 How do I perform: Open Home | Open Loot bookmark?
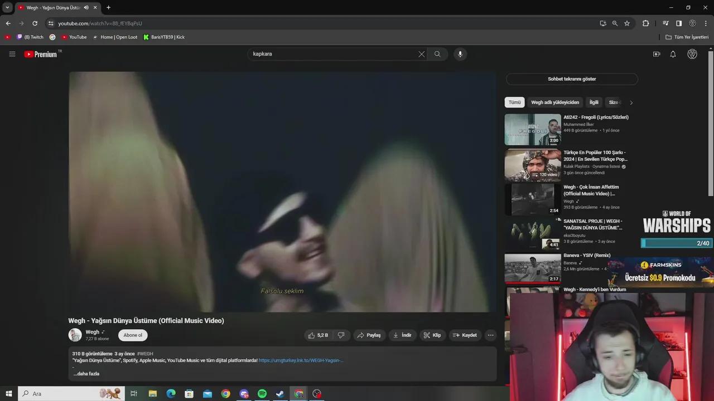(115, 37)
